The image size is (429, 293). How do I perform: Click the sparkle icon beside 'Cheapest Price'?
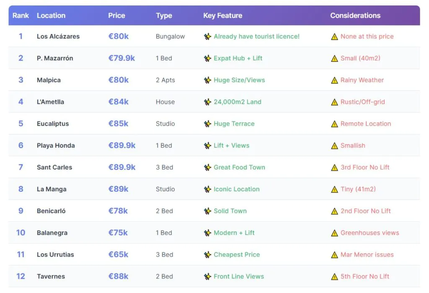207,254
